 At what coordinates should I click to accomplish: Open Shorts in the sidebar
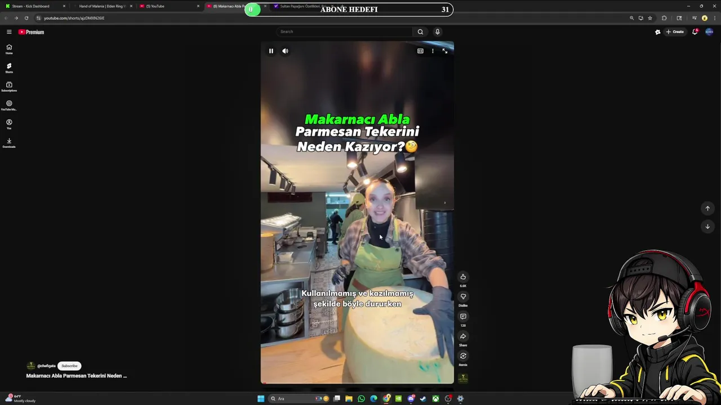pos(9,68)
